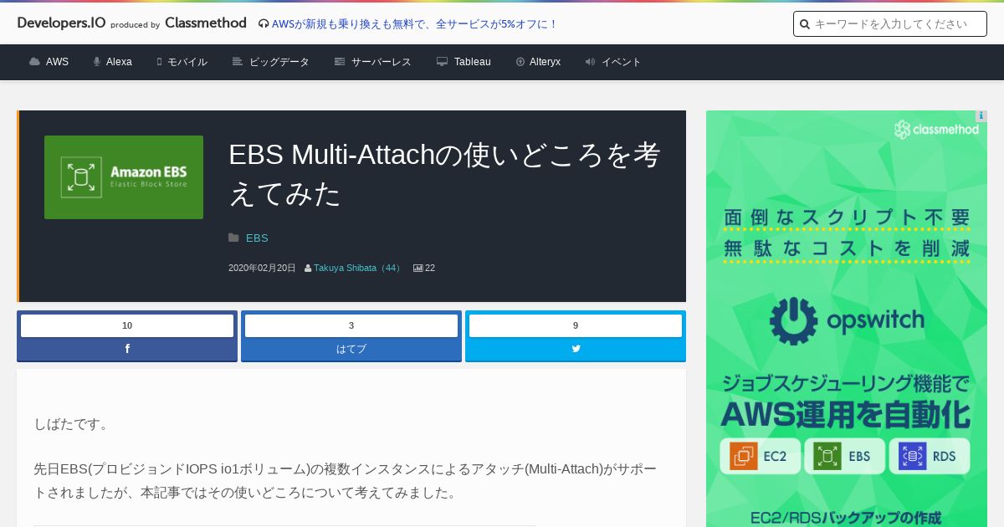The width and height of the screenshot is (1004, 527).
Task: Click the publish date 2020年02月20日
Action: click(262, 269)
